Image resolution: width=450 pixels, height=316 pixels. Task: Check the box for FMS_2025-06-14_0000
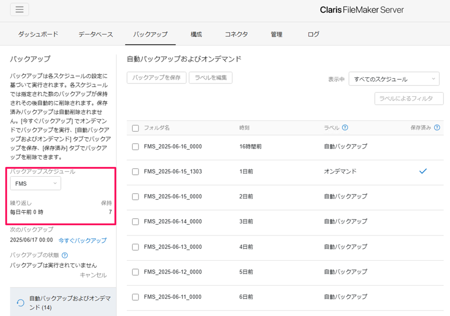135,222
